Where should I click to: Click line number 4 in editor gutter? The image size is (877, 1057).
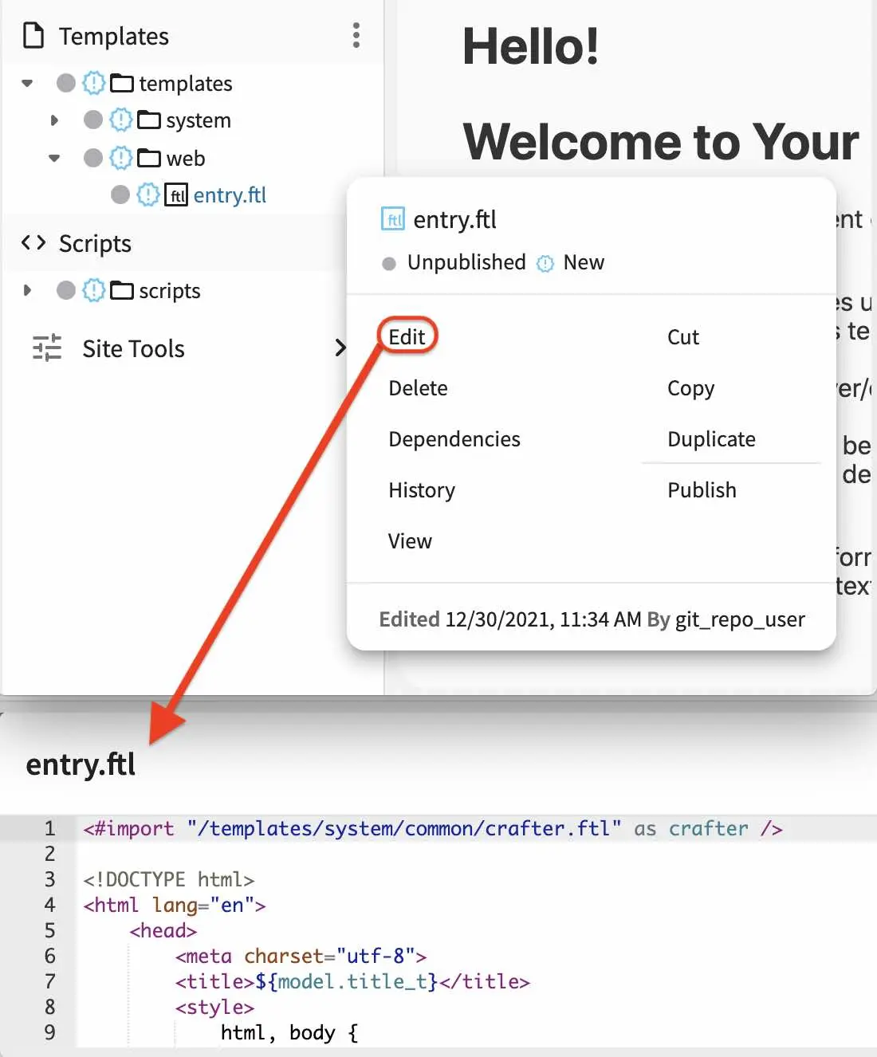click(x=49, y=905)
